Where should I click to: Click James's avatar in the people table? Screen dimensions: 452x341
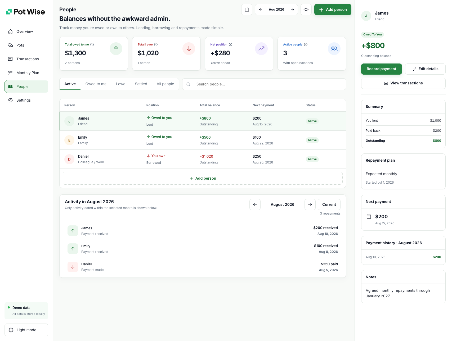(69, 121)
